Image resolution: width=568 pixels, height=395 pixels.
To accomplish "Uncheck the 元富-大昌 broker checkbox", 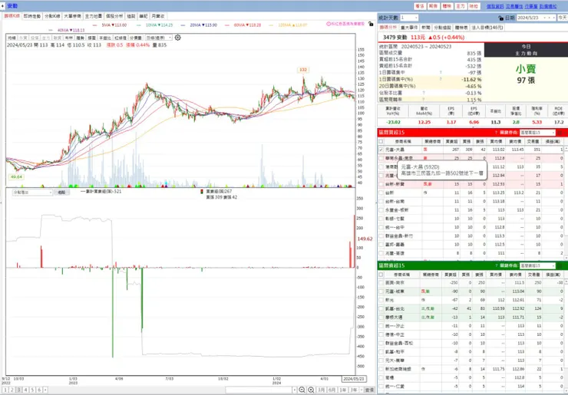I will click(381, 150).
